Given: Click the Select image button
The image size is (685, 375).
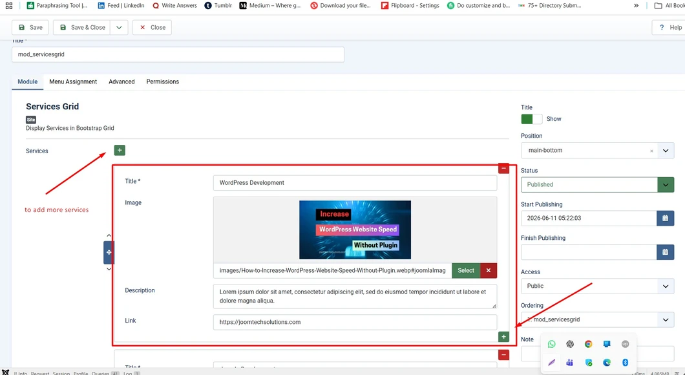Looking at the screenshot, I should tap(466, 270).
